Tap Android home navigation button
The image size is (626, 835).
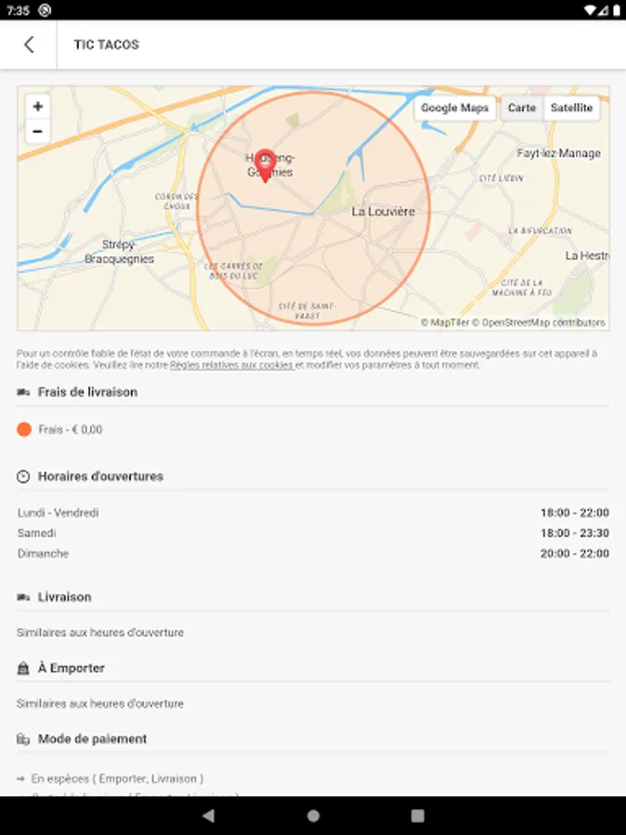coord(313,816)
